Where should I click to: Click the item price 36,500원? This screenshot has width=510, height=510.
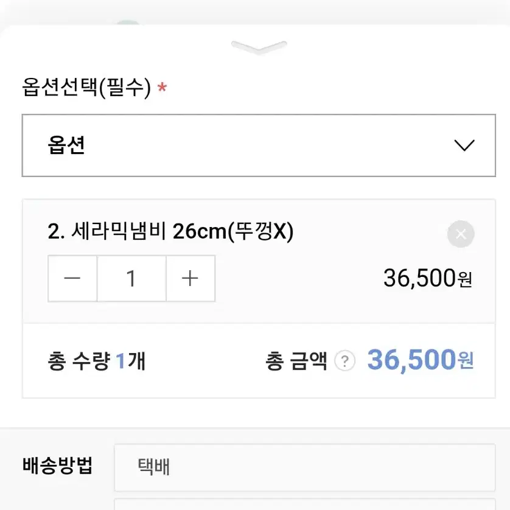click(x=428, y=278)
